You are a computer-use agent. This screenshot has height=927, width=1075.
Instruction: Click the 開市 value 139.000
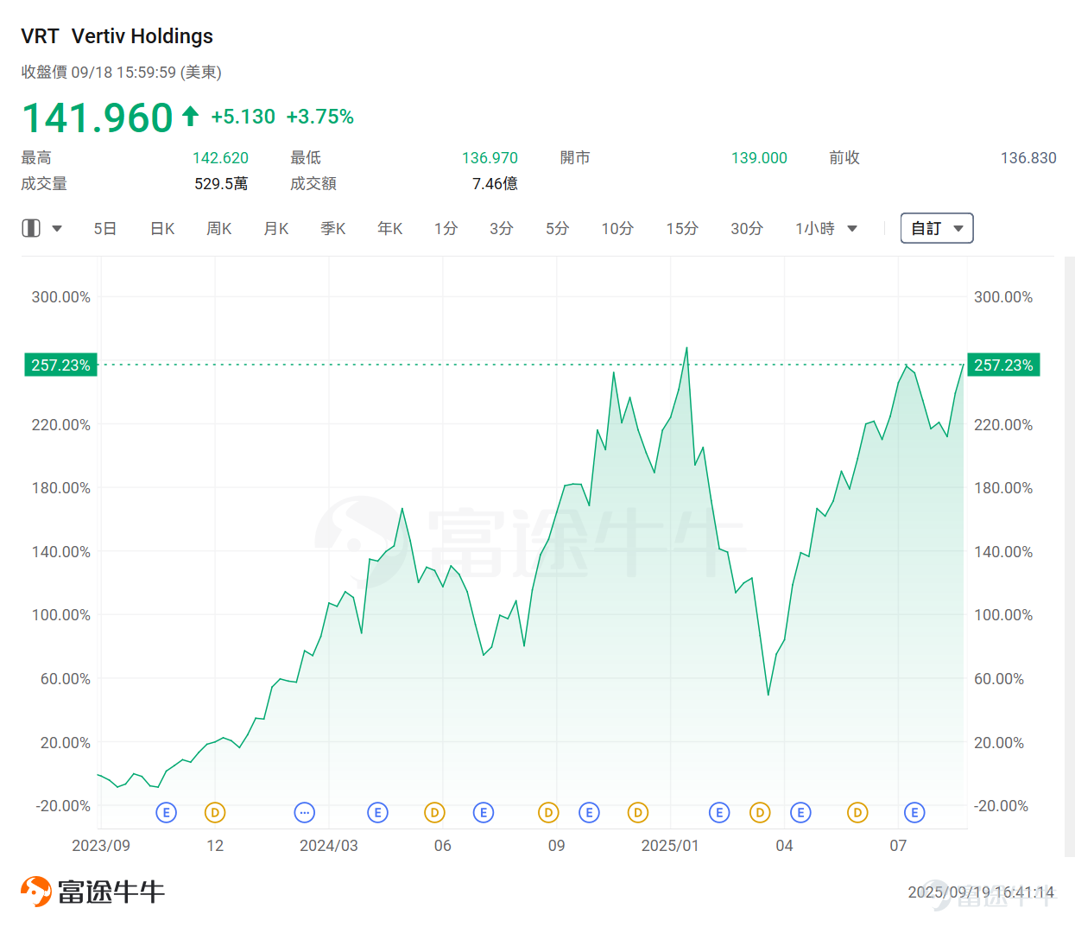(759, 158)
